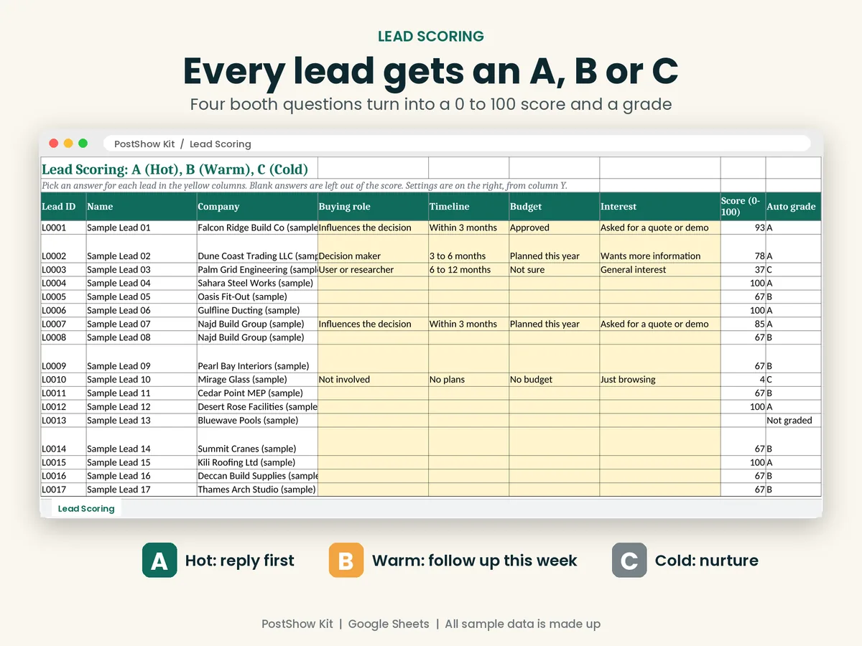Click the 'Not graded' auto grade cell
Image resolution: width=862 pixels, height=646 pixels.
point(793,421)
